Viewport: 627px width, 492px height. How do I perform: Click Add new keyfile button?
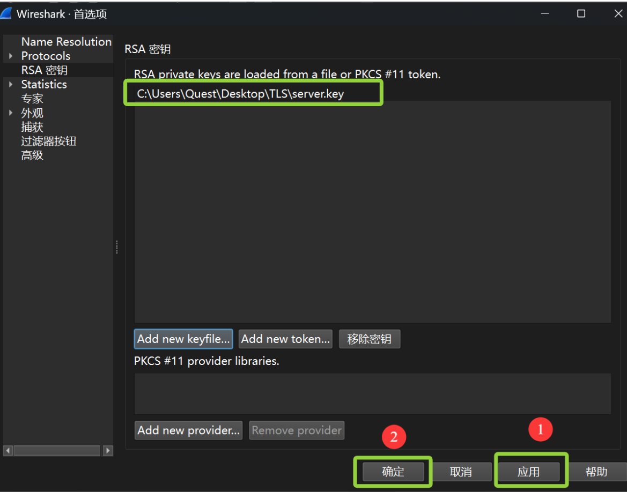coord(183,339)
